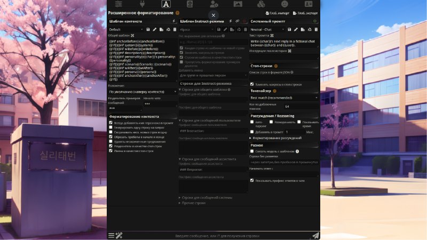Click Разделитель примеров сообщений input
This screenshot has width=427, height=240.
pyautogui.click(x=125, y=108)
